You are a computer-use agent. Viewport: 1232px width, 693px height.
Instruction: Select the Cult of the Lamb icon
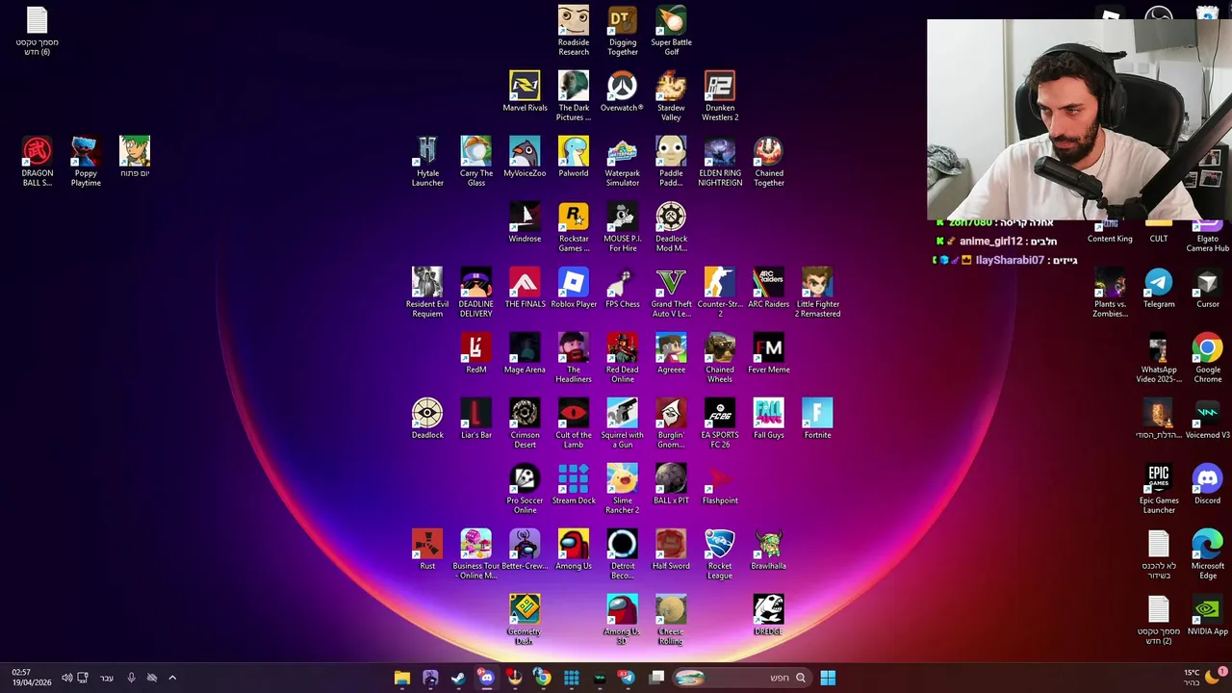point(574,423)
